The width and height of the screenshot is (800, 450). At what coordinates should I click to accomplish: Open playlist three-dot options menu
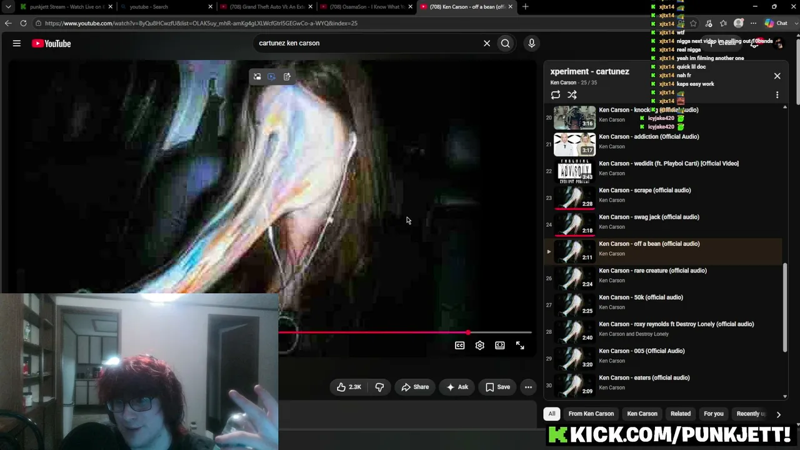(777, 95)
